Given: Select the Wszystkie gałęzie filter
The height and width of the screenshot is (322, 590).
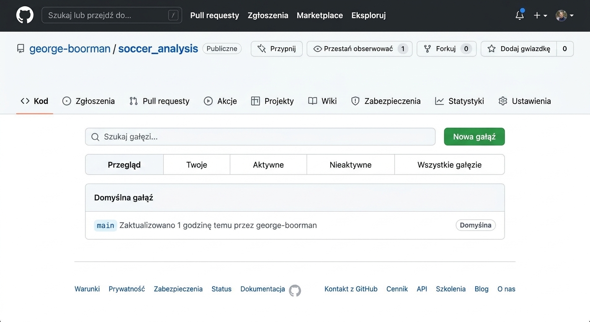Looking at the screenshot, I should (449, 165).
